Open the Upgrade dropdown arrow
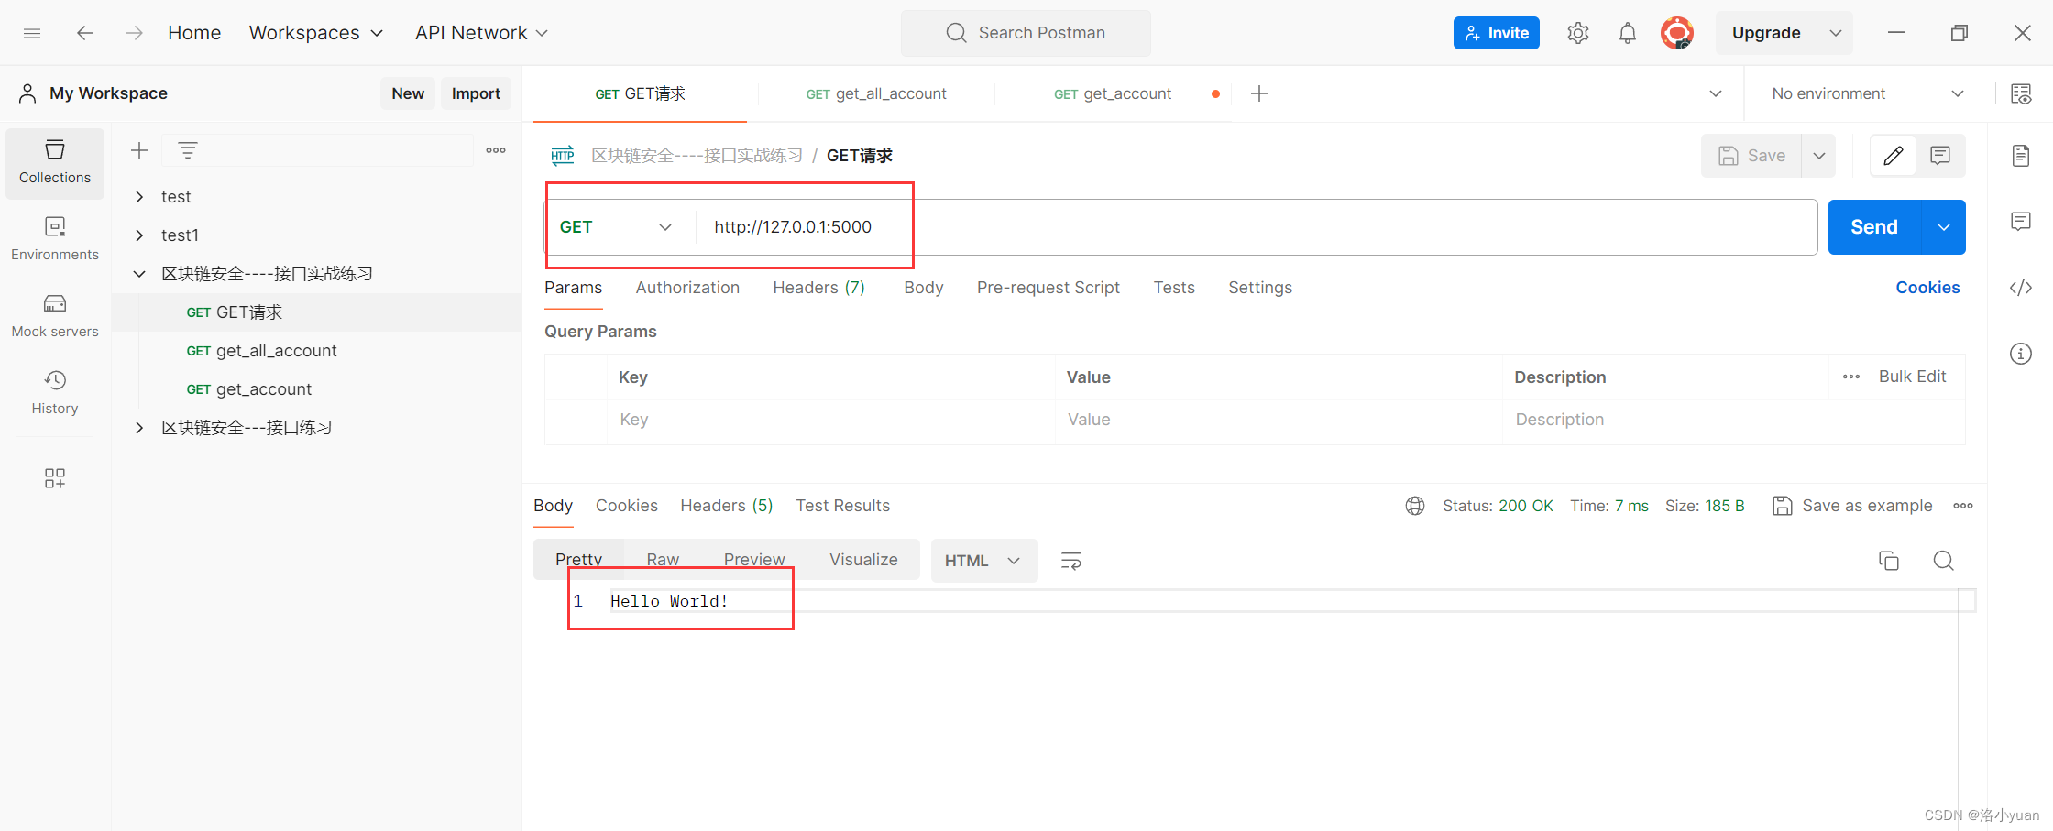 (x=1836, y=33)
